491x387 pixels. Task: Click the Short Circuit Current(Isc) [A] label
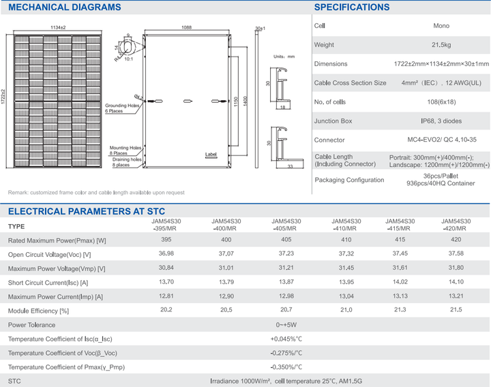(x=48, y=283)
